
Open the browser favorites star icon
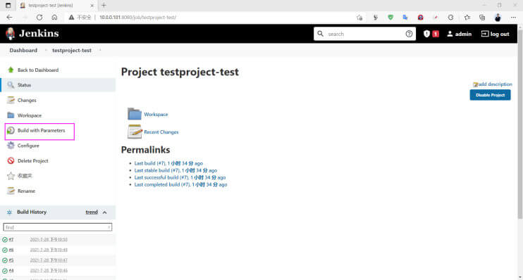tap(467, 18)
